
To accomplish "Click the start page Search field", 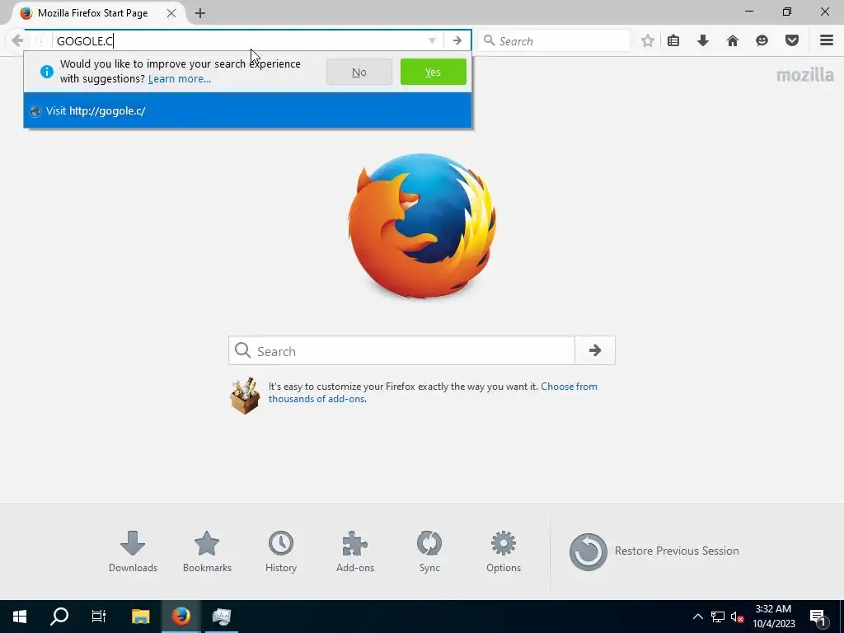I will pyautogui.click(x=401, y=351).
